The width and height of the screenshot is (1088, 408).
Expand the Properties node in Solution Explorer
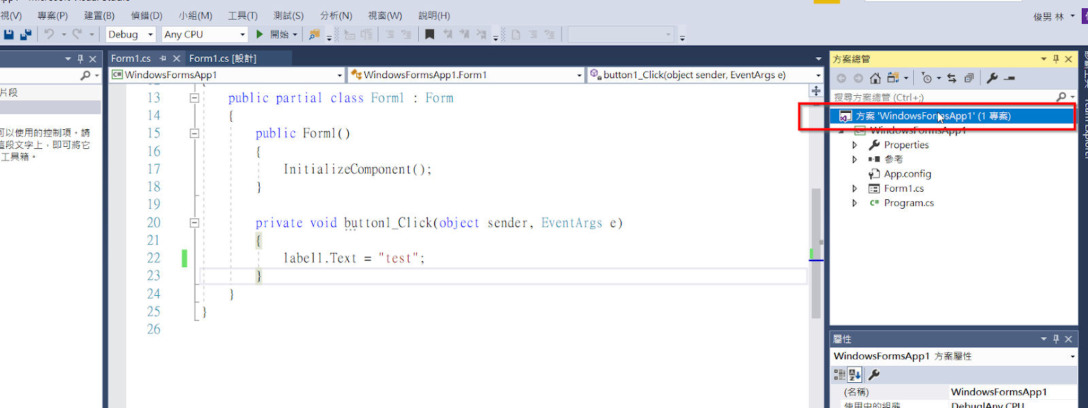point(855,145)
